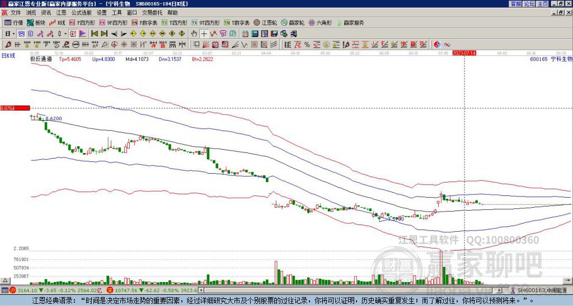Viewport: 573px width, 306px height.
Task: Open the 帮助 menu
Action: 172,13
